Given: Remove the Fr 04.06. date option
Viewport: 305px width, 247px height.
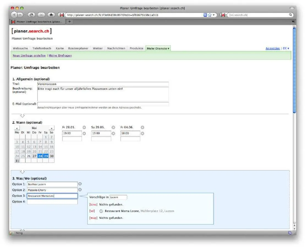Looking at the screenshot, I should click(x=142, y=127).
